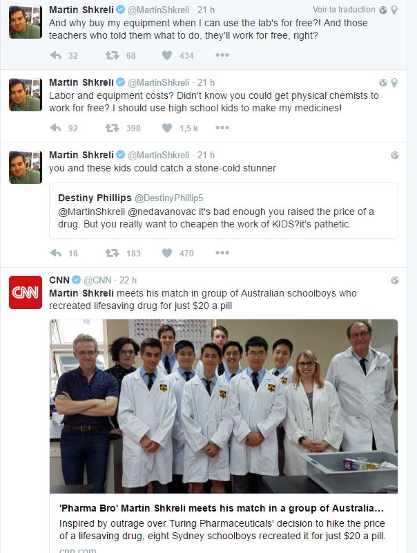Click 'Voir la traduction' link
Viewport: 417px width, 553px height.
(x=344, y=10)
